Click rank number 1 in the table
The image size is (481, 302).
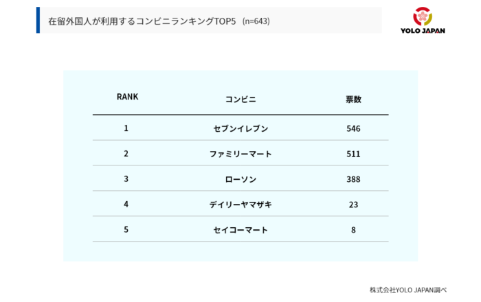point(126,128)
